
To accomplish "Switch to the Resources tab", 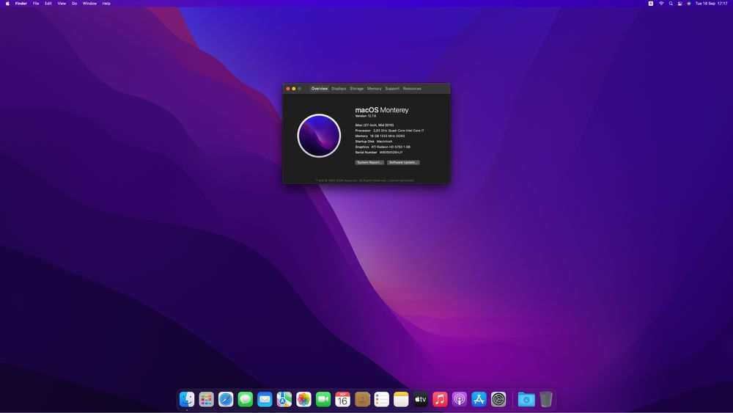I will pyautogui.click(x=412, y=89).
